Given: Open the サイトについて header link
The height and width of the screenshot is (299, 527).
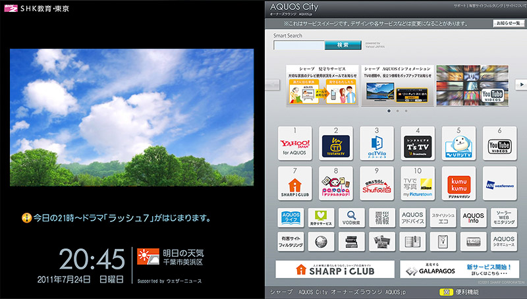Looking at the screenshot, I should click(x=516, y=6).
